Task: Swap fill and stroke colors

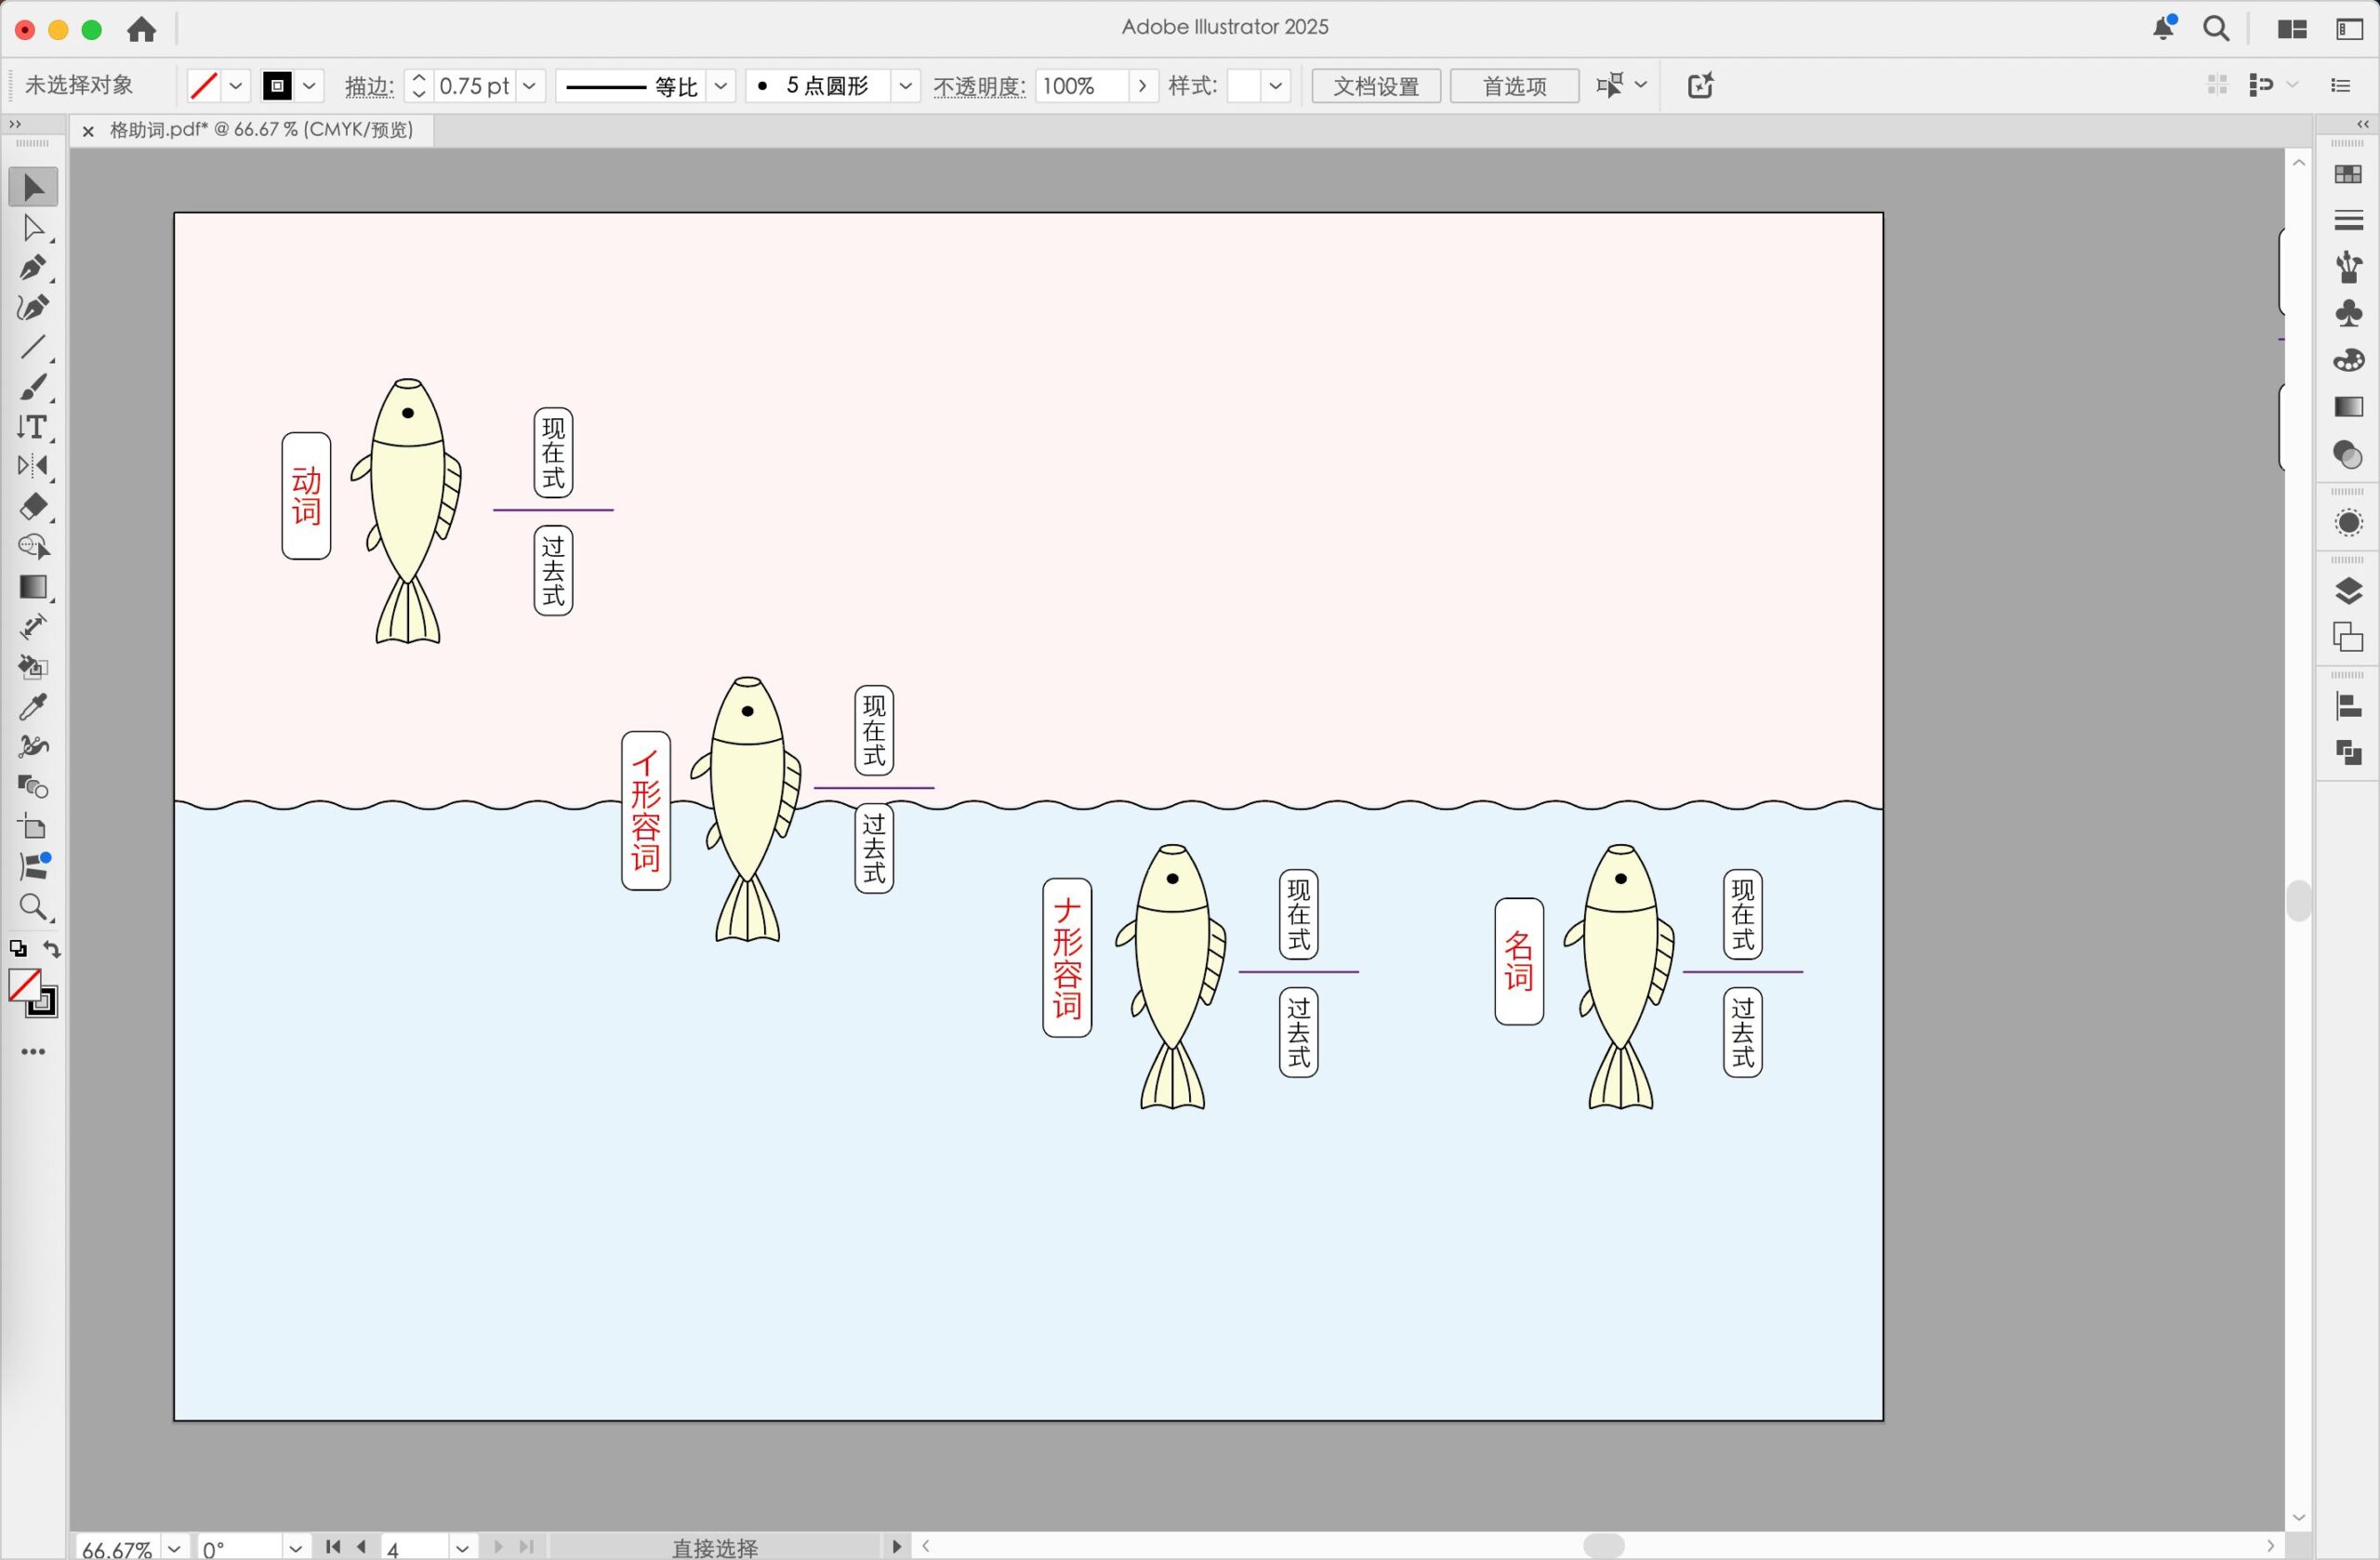Action: 52,949
